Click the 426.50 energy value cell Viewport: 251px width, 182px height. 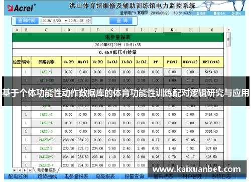[x=211, y=157]
